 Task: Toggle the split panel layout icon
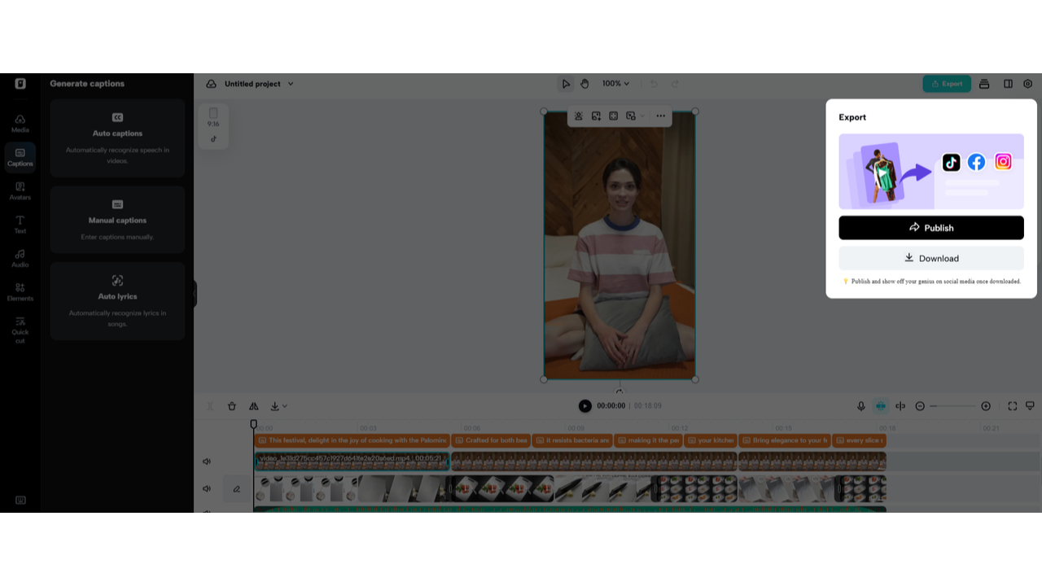click(x=1008, y=84)
